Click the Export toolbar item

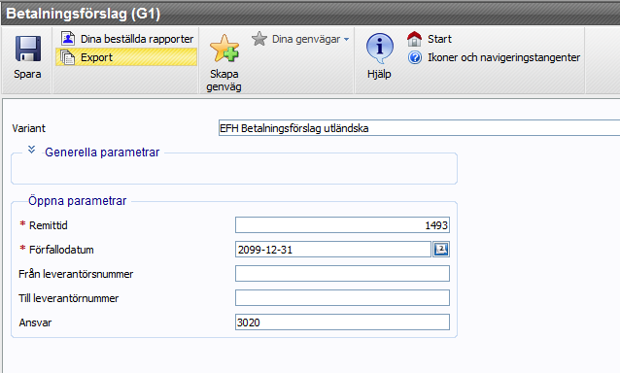pyautogui.click(x=126, y=57)
